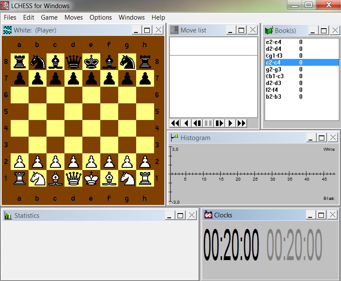The height and width of the screenshot is (281, 341).
Task: Click the empty f3 square
Action: tap(109, 145)
